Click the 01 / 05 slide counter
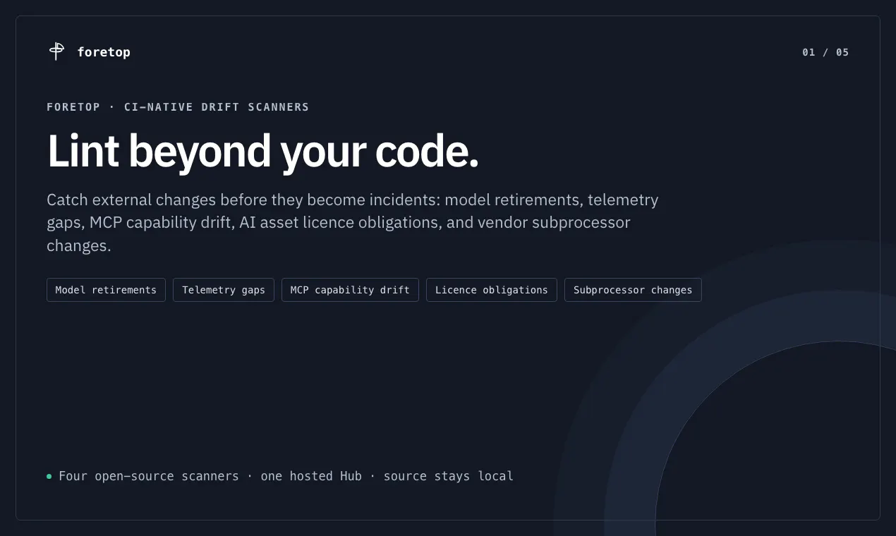 825,52
